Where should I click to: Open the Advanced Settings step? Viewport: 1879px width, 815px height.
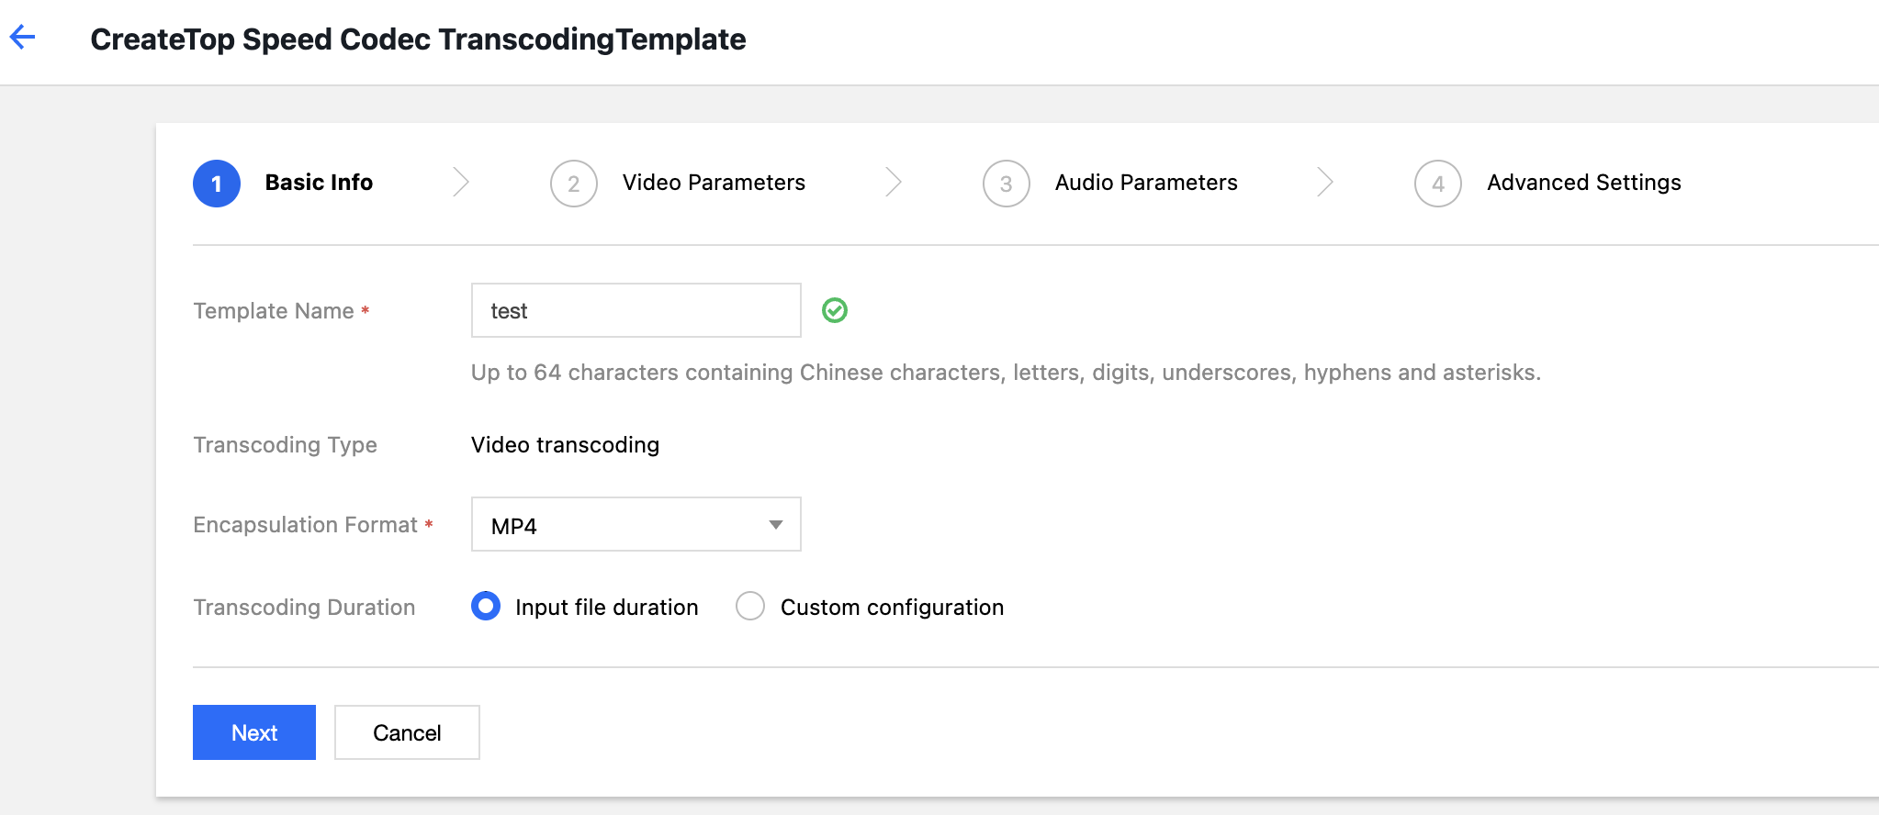[1584, 183]
